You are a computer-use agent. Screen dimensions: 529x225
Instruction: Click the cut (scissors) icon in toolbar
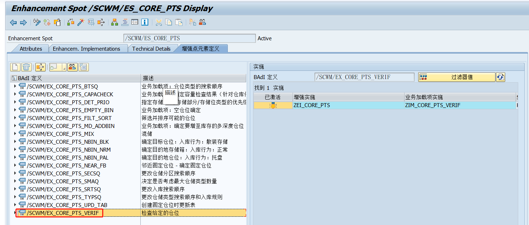point(158,22)
